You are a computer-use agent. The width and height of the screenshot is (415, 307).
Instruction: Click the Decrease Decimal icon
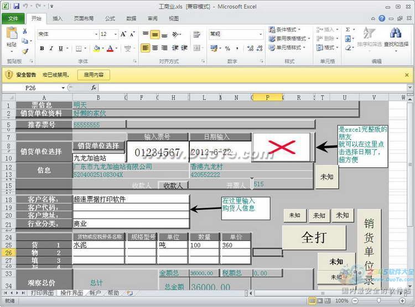(260, 49)
